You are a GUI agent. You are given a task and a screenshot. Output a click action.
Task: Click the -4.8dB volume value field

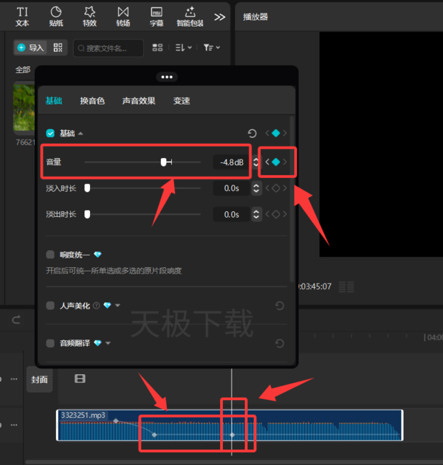click(x=231, y=162)
